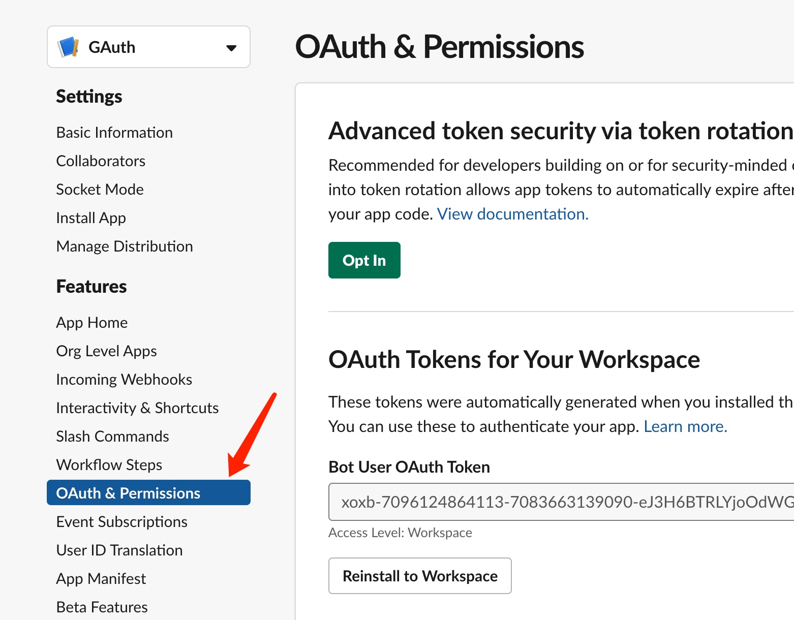The width and height of the screenshot is (794, 620).
Task: Click the green Opt In button
Action: 364,260
